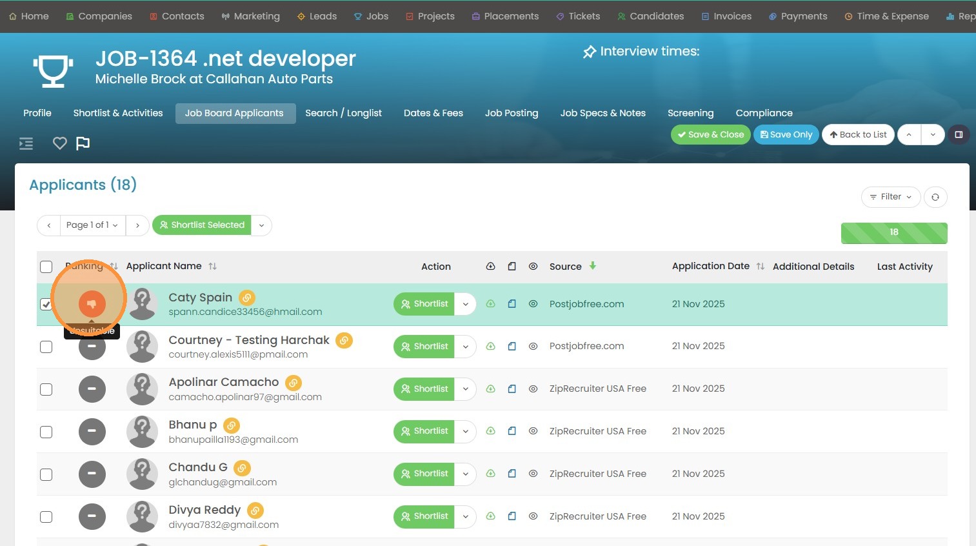976x546 pixels.
Task: Click the green striped progress bar showing 18
Action: click(x=893, y=232)
